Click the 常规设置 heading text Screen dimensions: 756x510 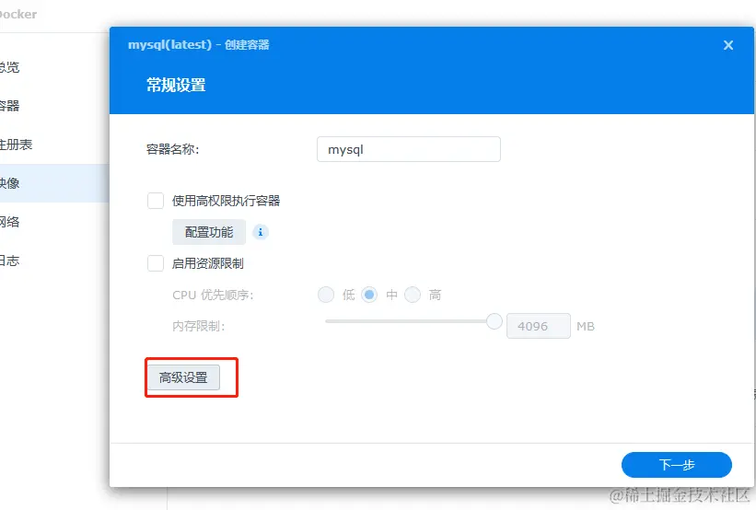[176, 86]
